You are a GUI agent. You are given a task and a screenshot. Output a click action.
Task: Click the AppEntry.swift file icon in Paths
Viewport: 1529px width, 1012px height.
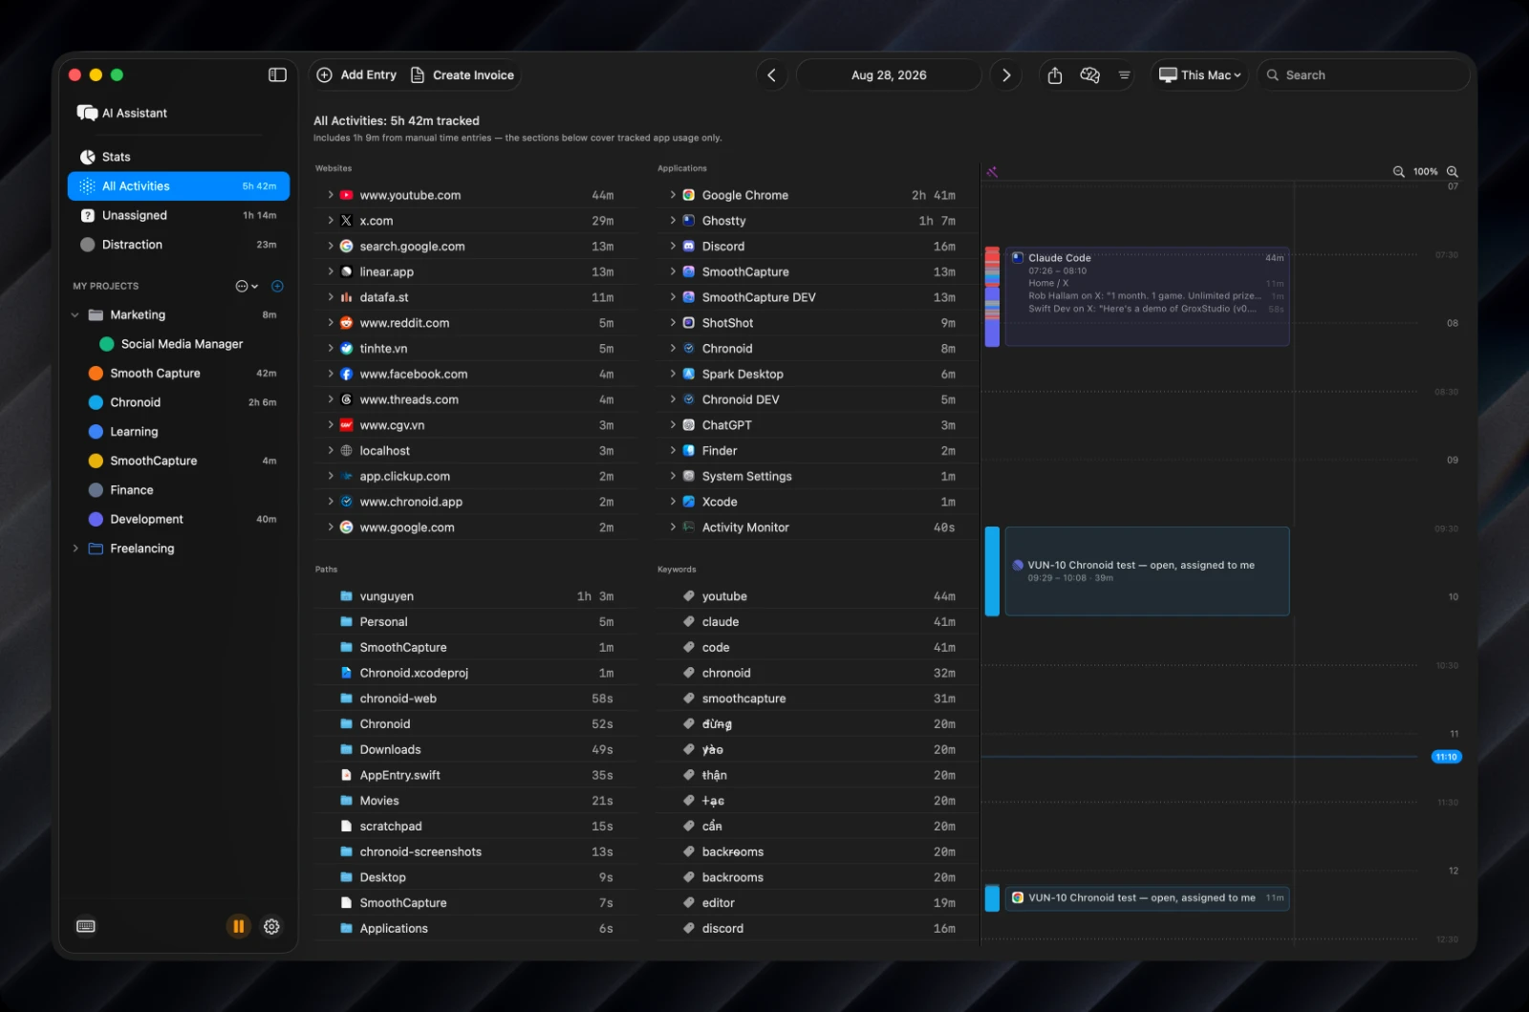coord(347,775)
